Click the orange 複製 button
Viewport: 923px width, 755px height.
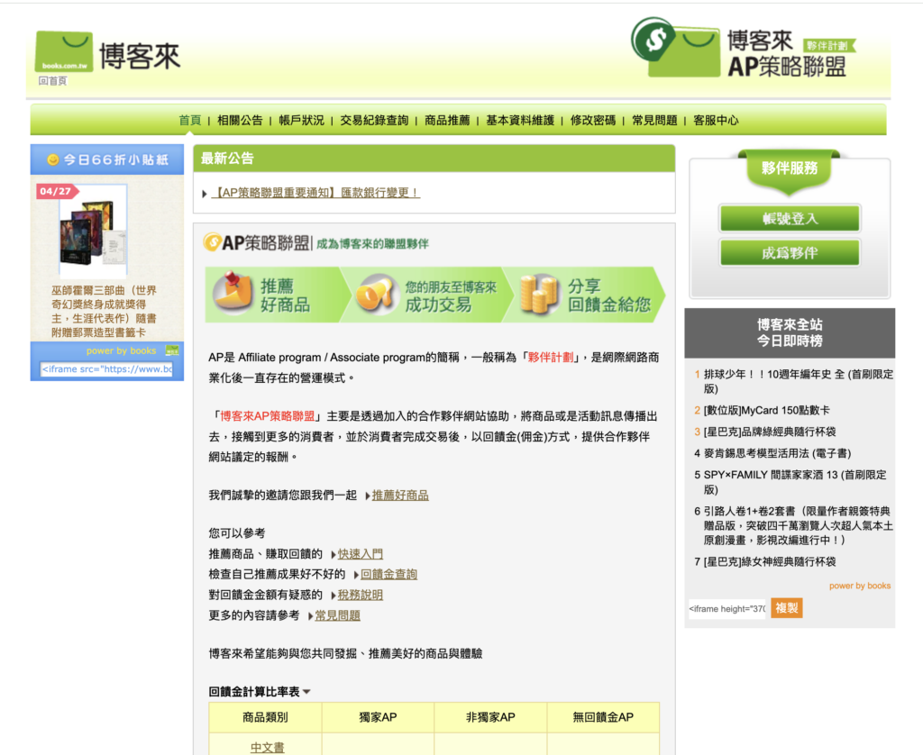point(786,608)
